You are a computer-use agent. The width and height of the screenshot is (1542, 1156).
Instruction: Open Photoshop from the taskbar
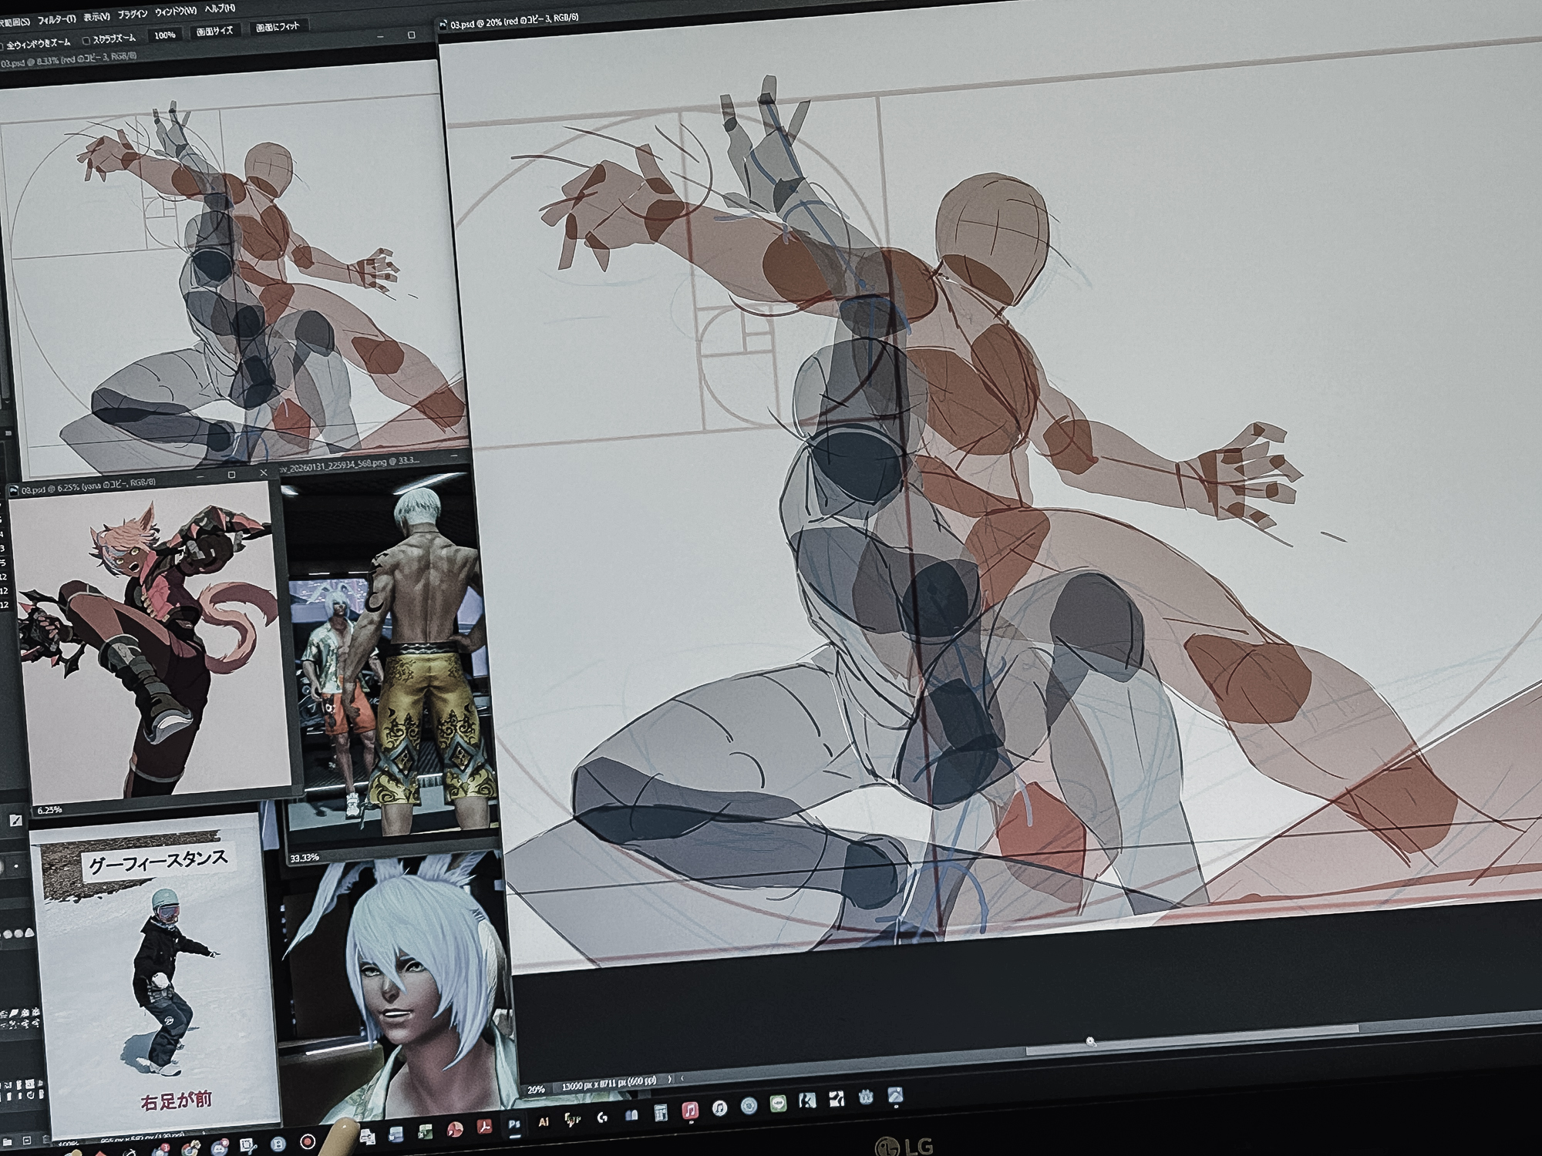[x=514, y=1124]
